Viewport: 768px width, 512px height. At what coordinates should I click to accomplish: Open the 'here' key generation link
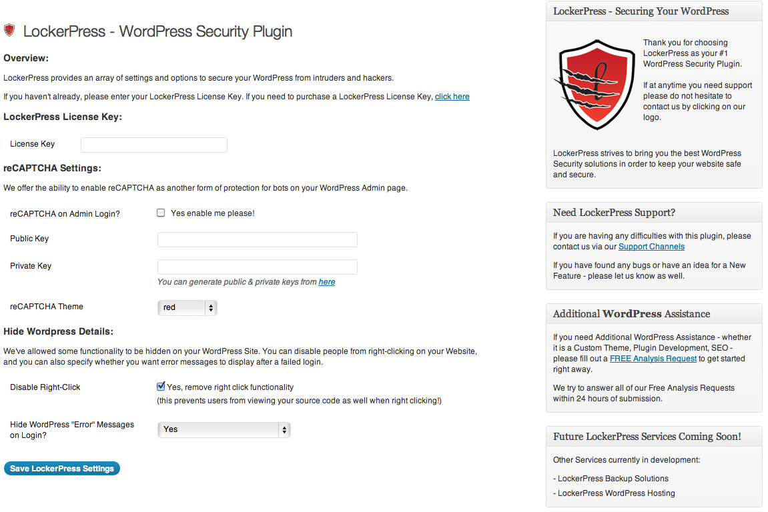coord(327,282)
